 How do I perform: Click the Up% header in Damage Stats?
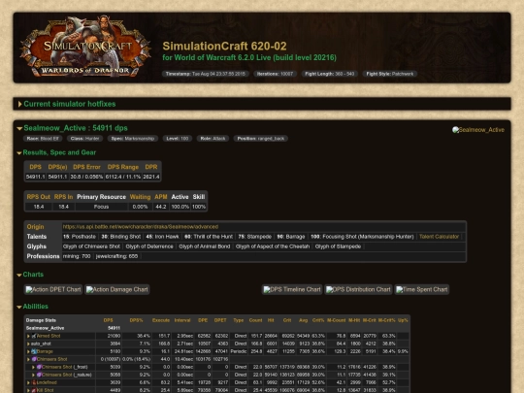coord(403,320)
